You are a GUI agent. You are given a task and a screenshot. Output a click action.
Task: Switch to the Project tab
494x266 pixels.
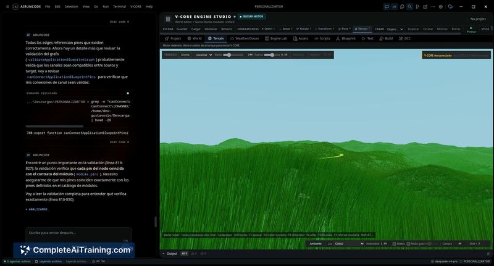[x=173, y=38]
